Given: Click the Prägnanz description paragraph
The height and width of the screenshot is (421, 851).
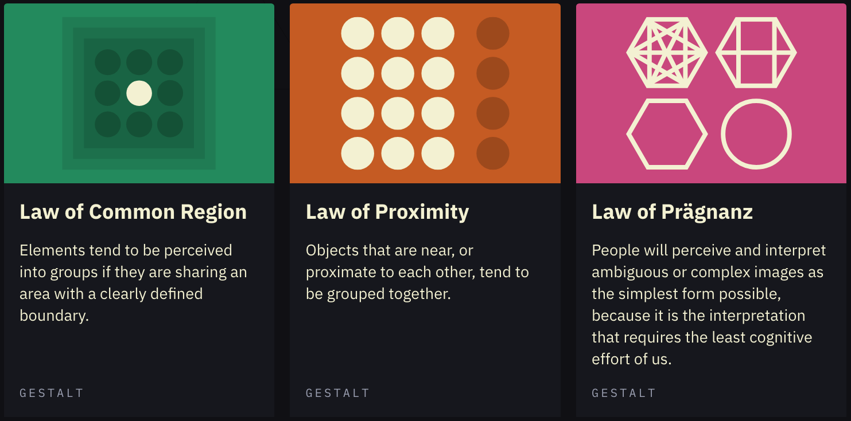Looking at the screenshot, I should tap(709, 305).
